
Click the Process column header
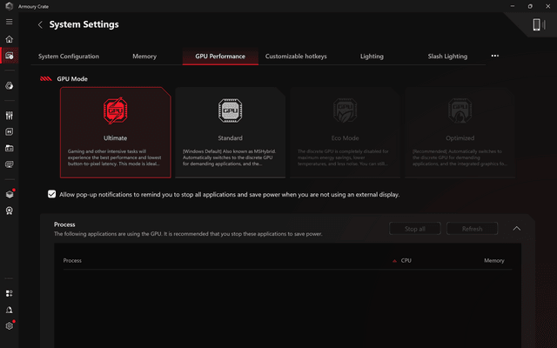[x=72, y=261]
